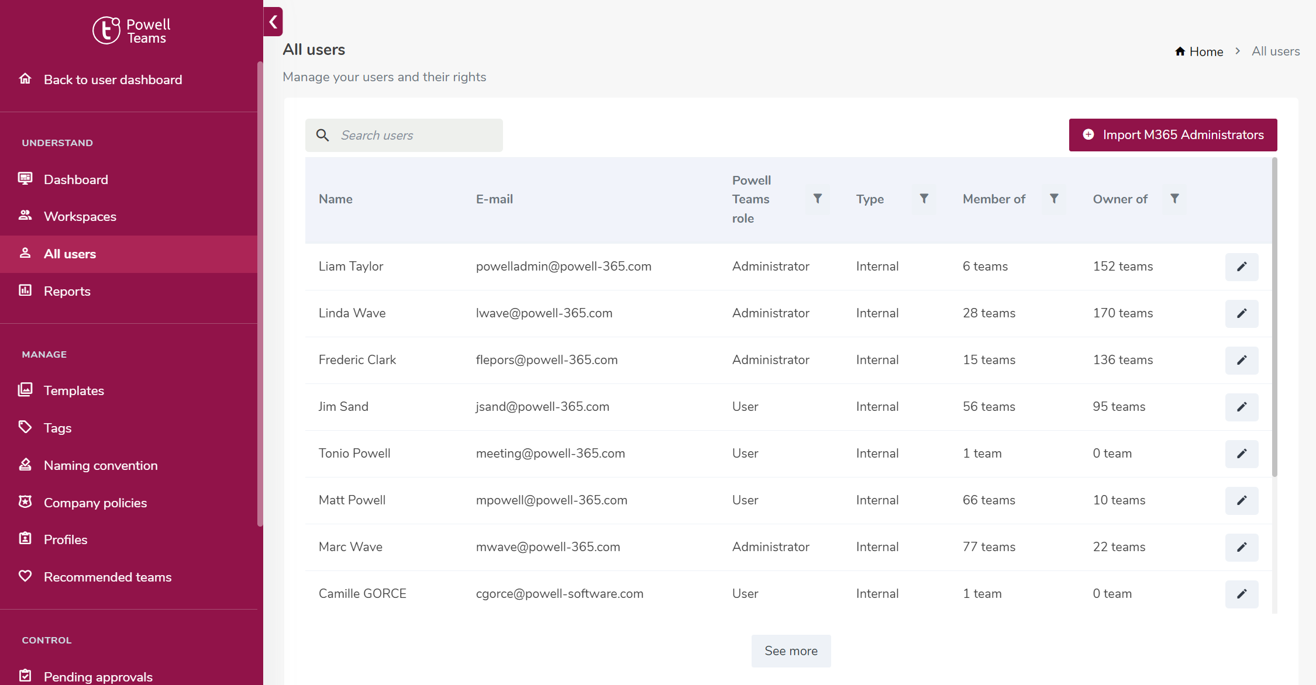Image resolution: width=1316 pixels, height=685 pixels.
Task: Select All users in the sidebar
Action: (129, 254)
